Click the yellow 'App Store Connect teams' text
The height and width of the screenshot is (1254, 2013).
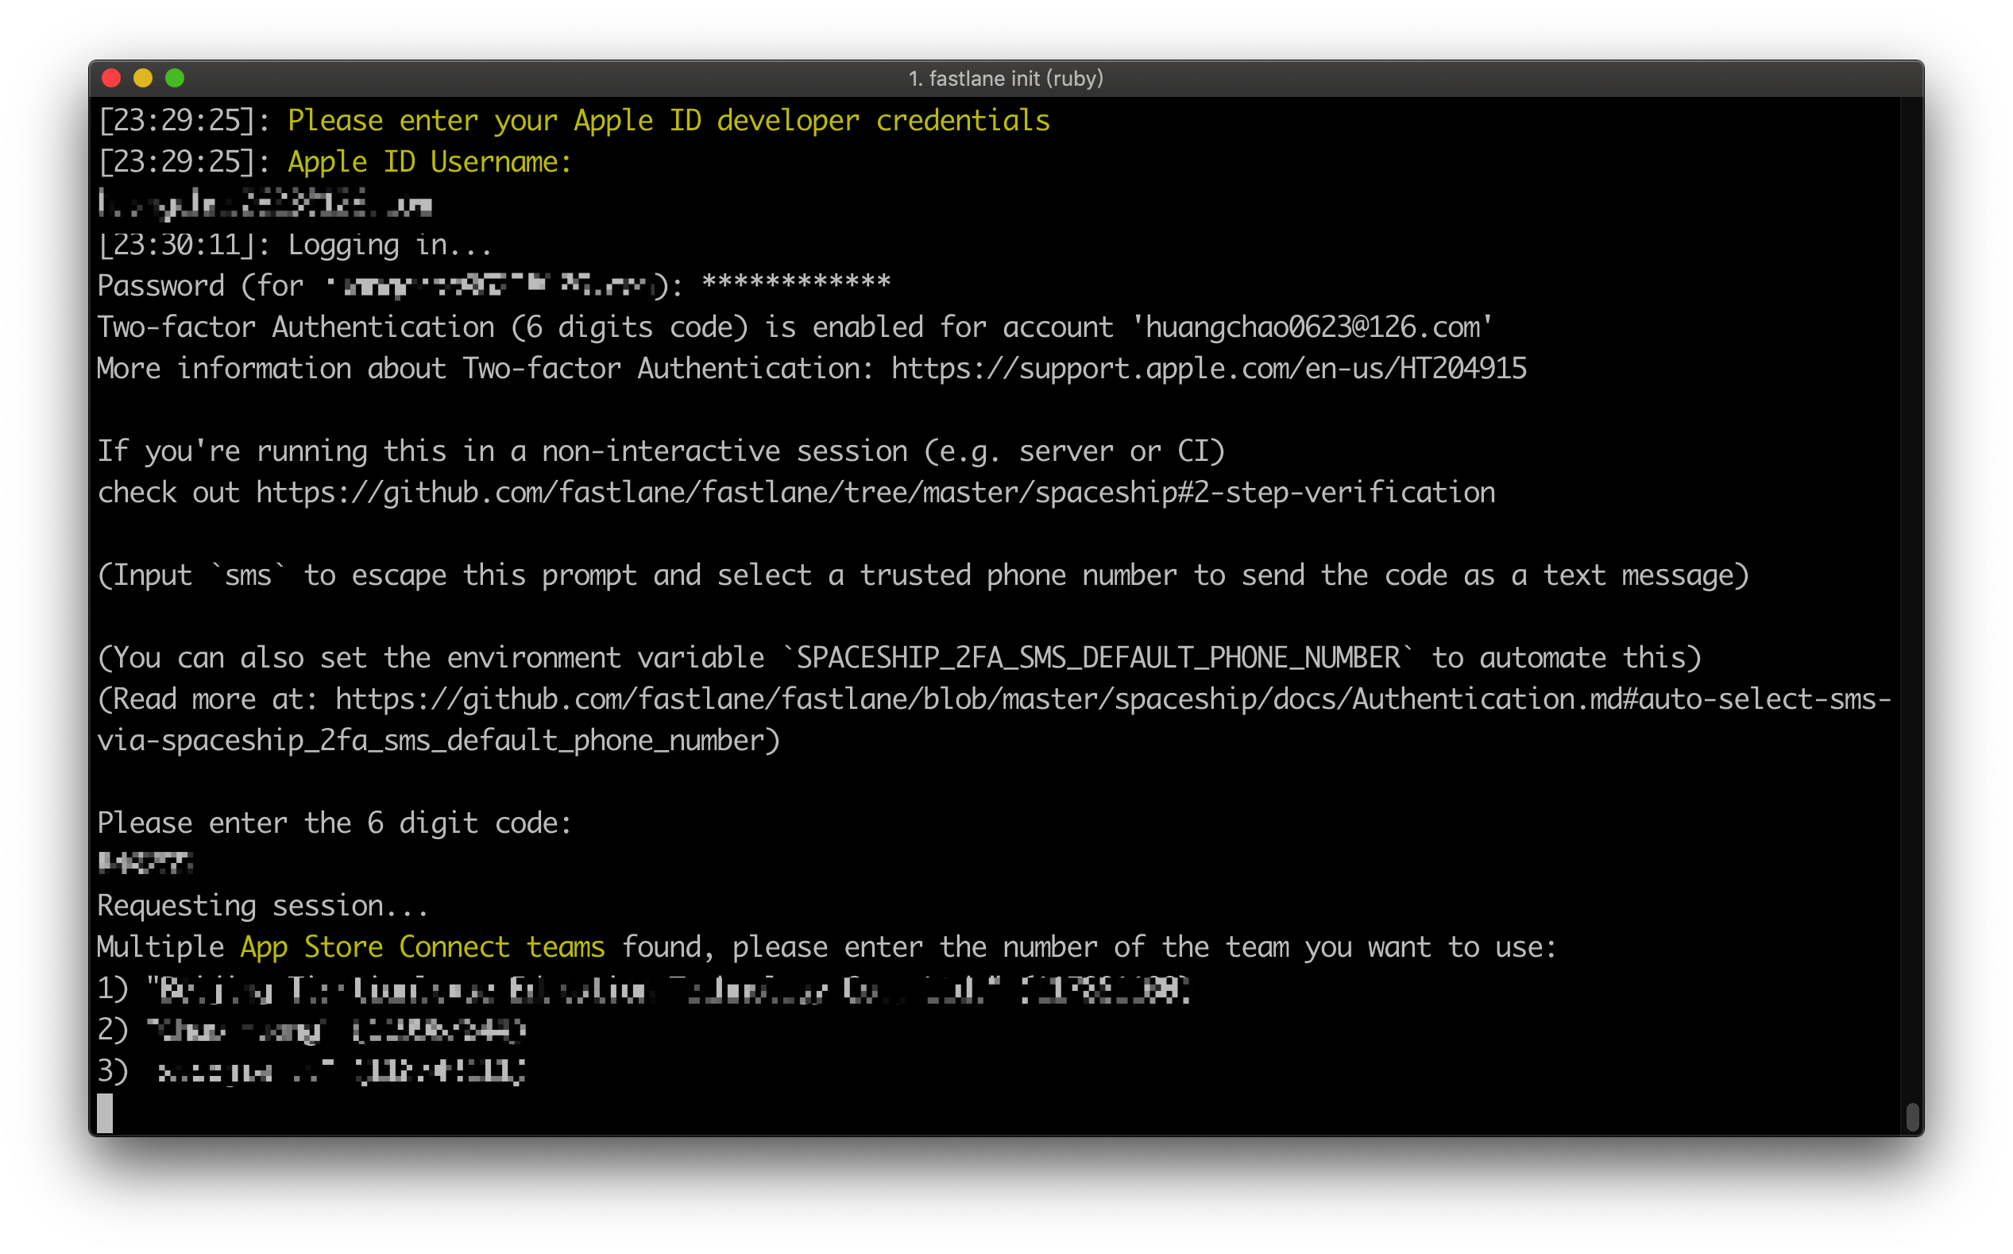coord(422,948)
